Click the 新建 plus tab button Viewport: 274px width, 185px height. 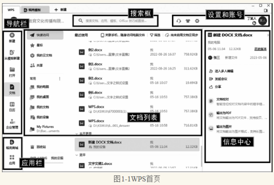[x=60, y=10]
